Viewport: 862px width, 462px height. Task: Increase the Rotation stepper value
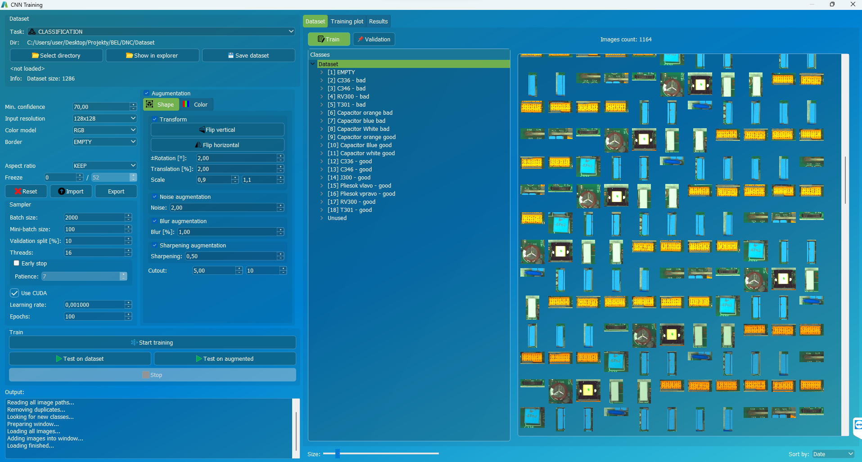pyautogui.click(x=280, y=156)
